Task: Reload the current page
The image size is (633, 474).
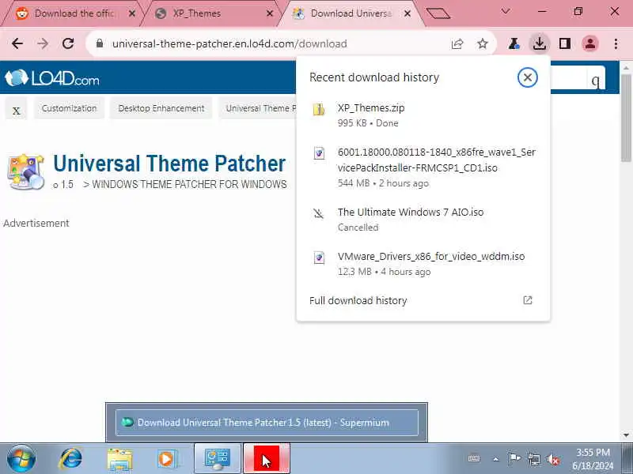Action: tap(68, 43)
